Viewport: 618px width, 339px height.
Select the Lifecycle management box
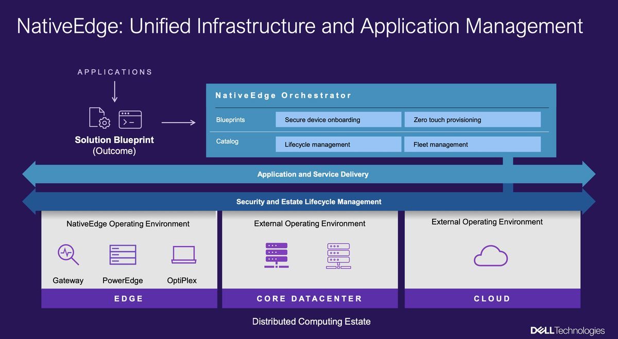[x=338, y=144]
